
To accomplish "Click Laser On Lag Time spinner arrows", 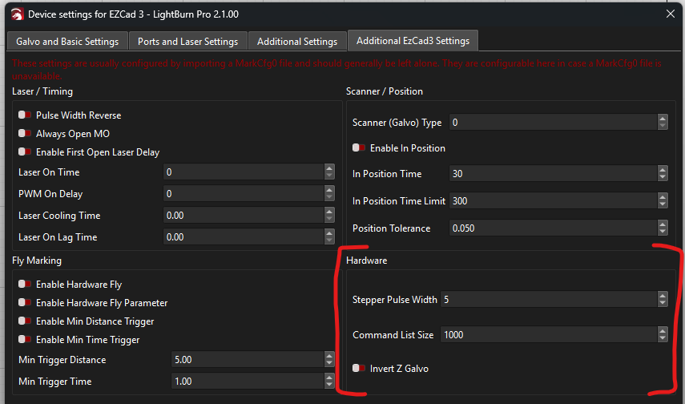I will pyautogui.click(x=329, y=236).
